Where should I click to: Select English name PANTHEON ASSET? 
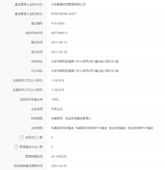click(64, 14)
